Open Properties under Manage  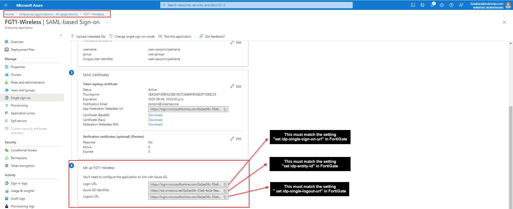(x=18, y=67)
